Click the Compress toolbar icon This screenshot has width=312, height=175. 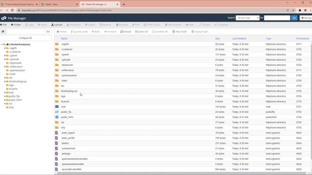click(x=221, y=25)
